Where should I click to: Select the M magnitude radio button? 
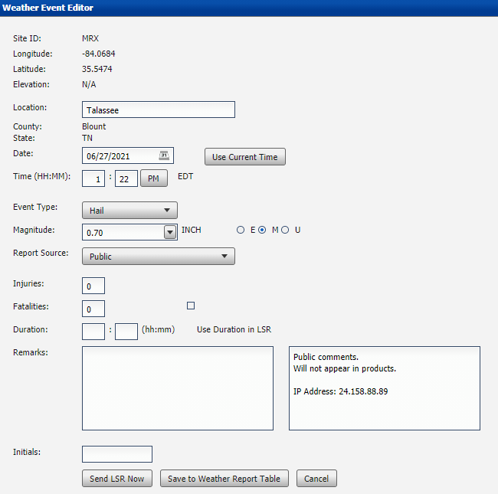tap(262, 230)
